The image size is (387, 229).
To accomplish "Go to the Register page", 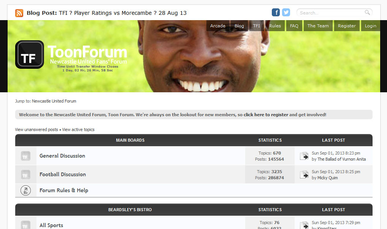I will coord(347,26).
